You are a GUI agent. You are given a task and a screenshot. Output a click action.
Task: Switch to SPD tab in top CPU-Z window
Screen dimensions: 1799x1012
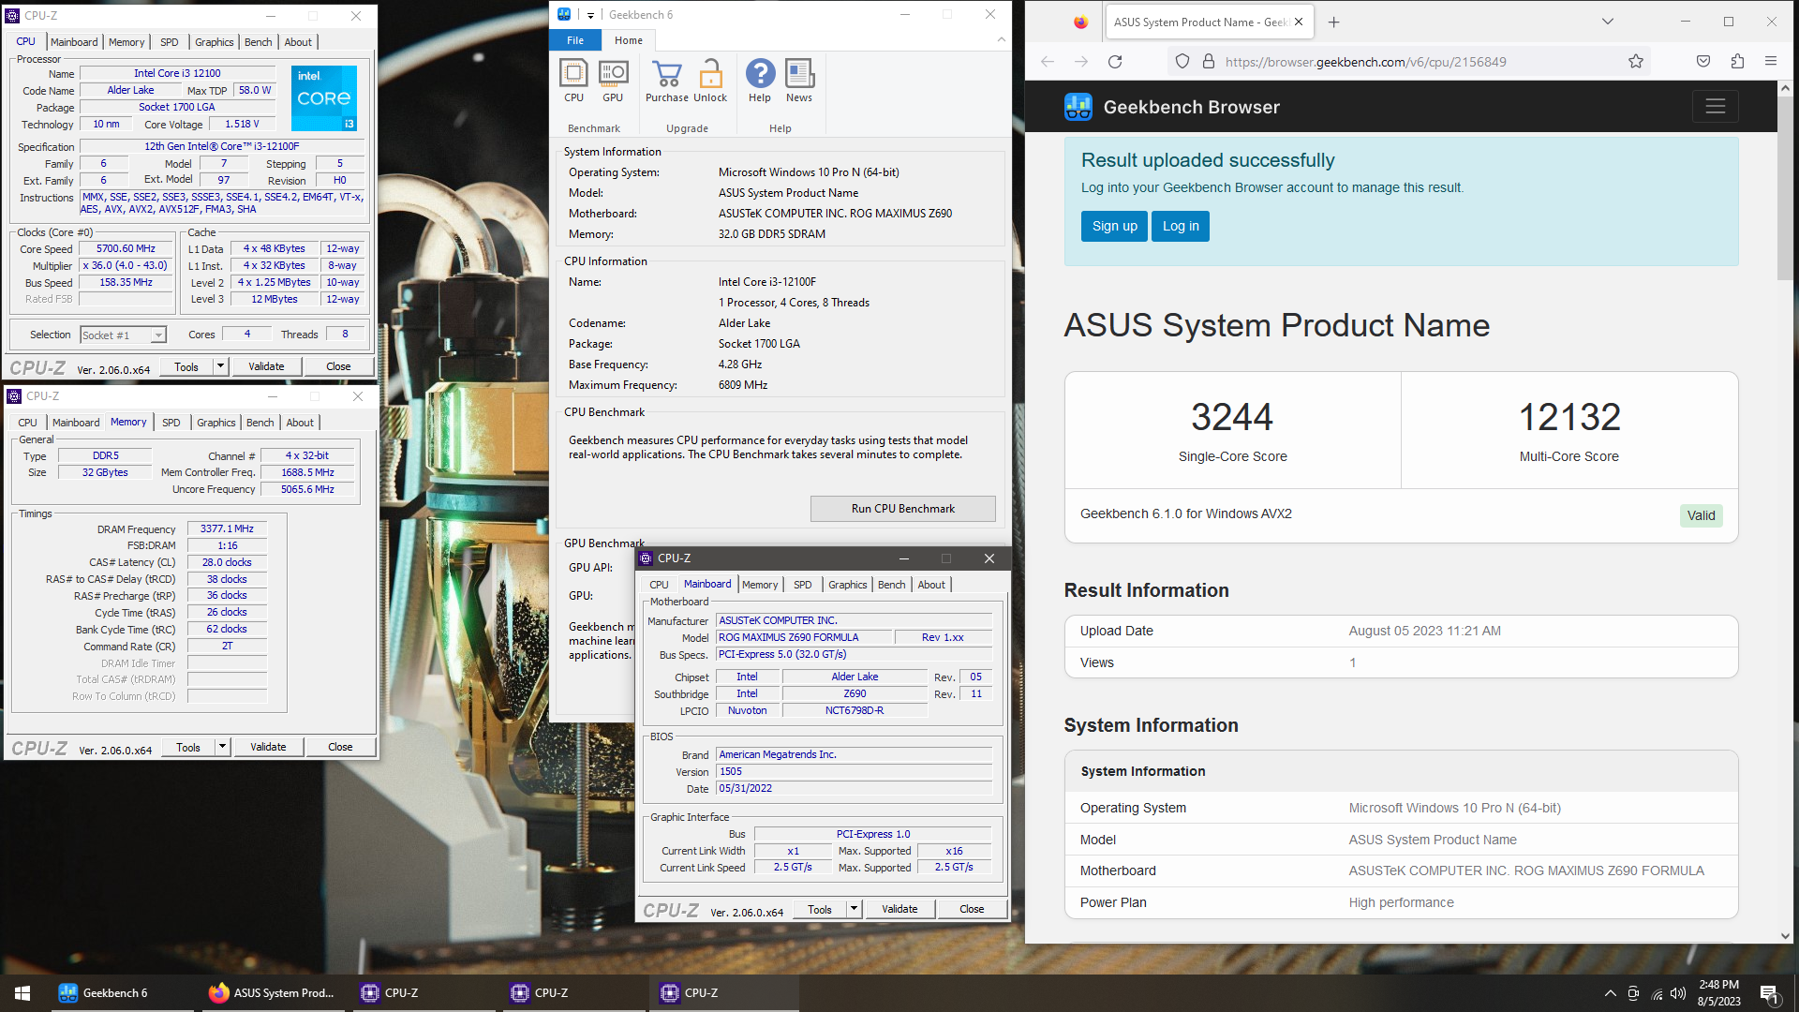click(x=170, y=42)
